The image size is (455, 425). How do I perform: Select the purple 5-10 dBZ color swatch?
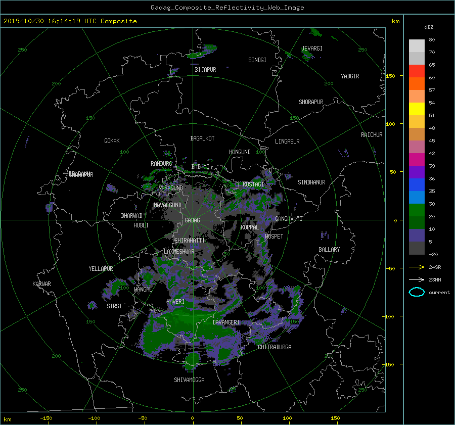417,235
